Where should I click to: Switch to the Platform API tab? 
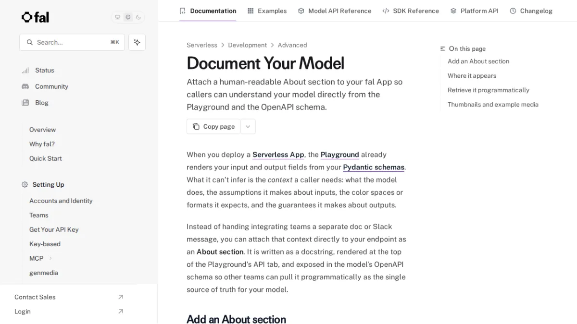coord(474,11)
